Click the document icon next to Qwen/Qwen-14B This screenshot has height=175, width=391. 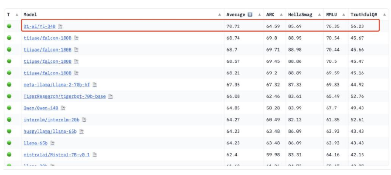63,108
